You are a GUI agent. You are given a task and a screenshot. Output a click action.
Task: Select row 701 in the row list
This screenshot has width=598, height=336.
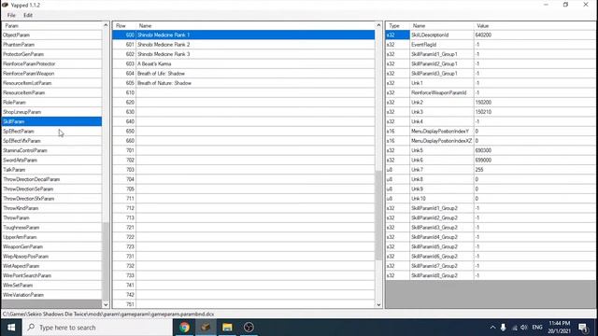coord(244,150)
